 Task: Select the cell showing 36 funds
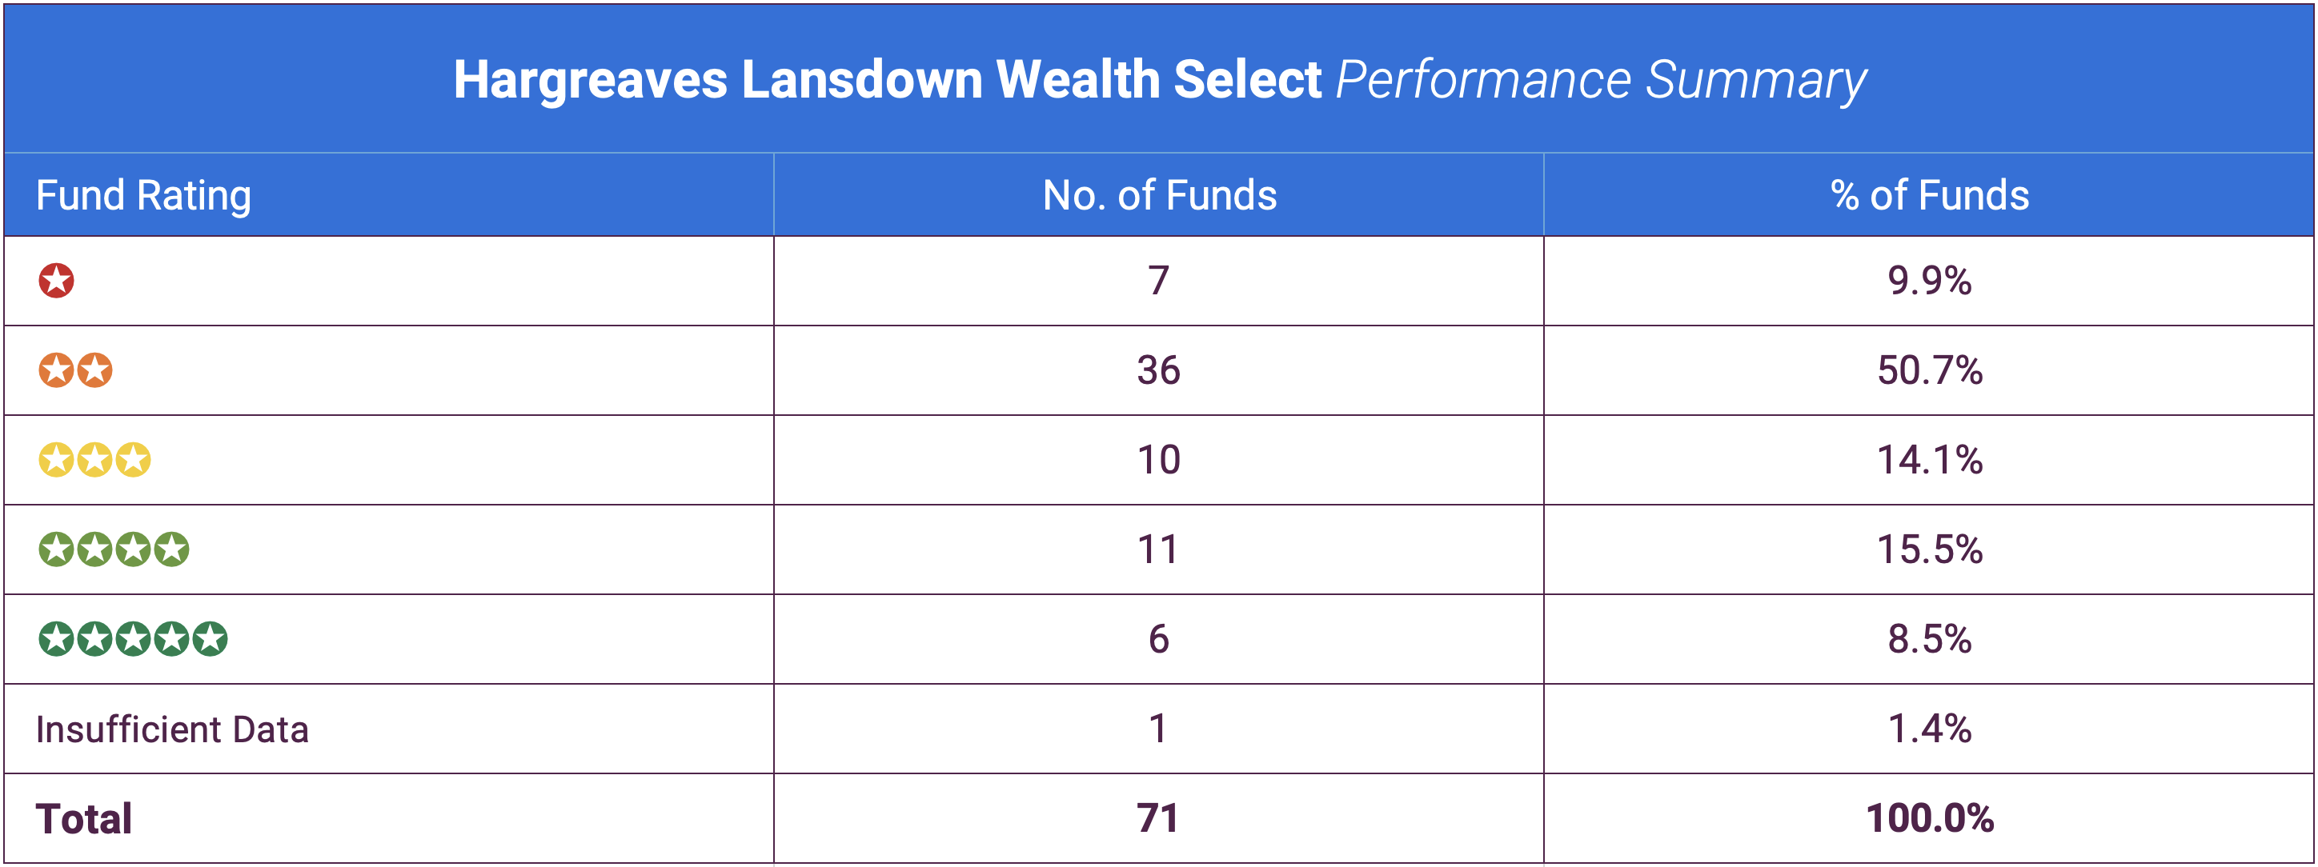click(1158, 370)
